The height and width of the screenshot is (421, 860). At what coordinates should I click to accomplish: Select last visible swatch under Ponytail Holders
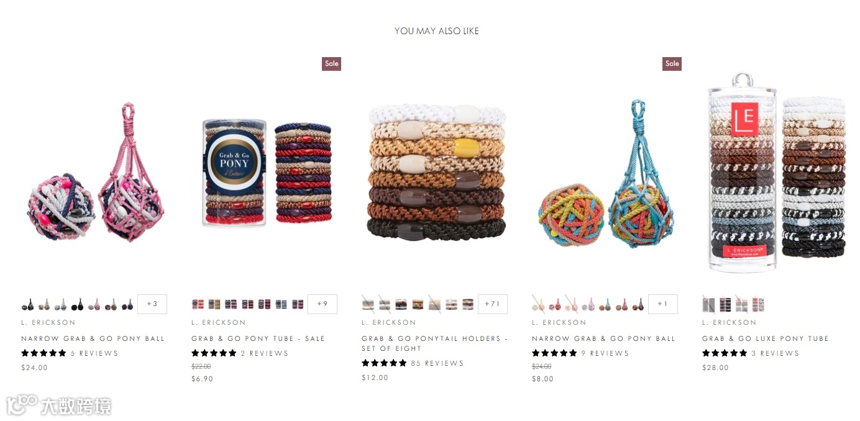pyautogui.click(x=468, y=304)
